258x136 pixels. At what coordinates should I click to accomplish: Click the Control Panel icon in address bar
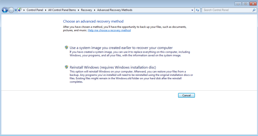tap(20, 10)
